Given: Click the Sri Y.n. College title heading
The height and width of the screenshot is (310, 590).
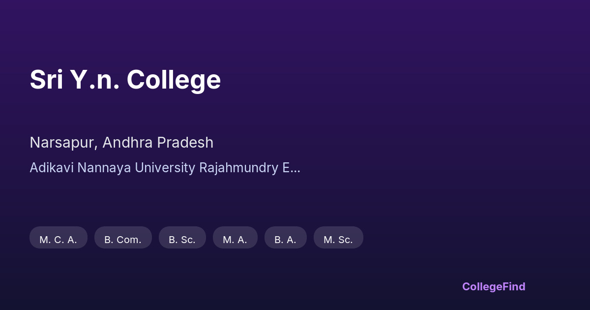Looking at the screenshot, I should [x=125, y=80].
